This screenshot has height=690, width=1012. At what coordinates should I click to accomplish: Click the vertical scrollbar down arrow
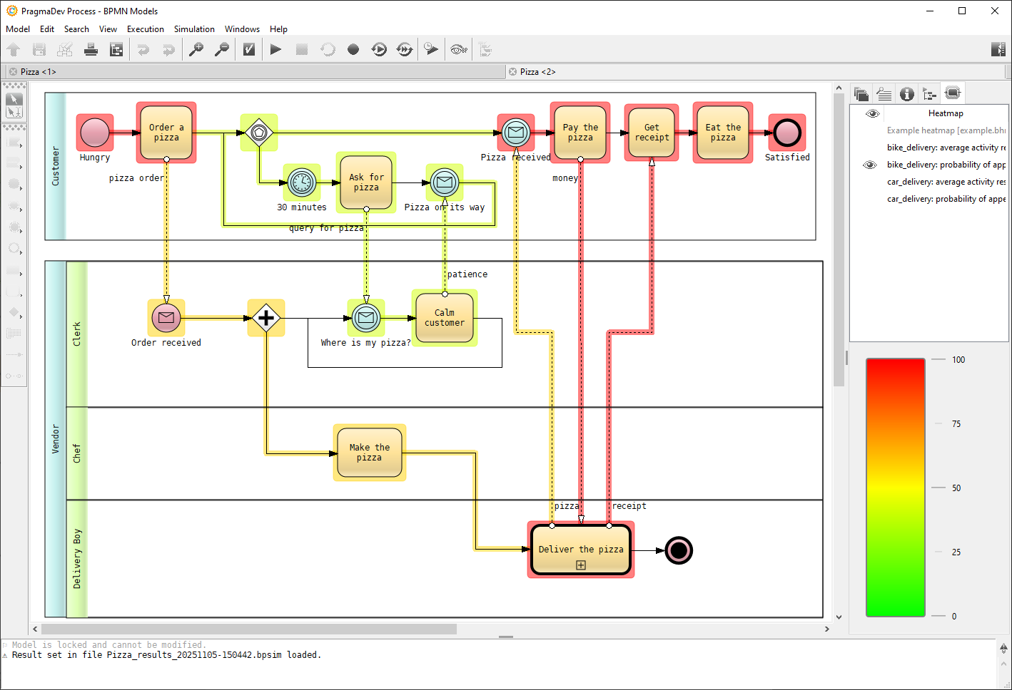click(839, 617)
